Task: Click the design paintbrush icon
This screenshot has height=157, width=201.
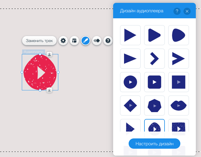Action: tap(86, 41)
